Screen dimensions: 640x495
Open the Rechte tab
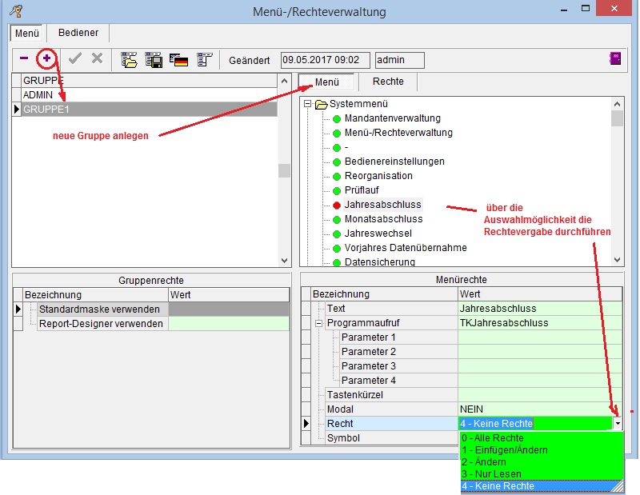click(388, 82)
